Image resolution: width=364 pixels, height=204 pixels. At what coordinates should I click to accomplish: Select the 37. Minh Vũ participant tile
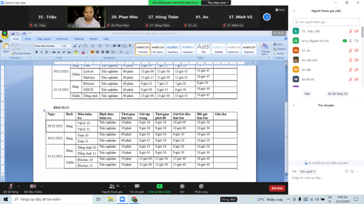240,17
